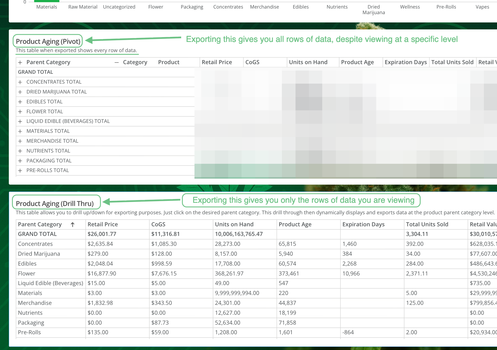
Task: Expand the Flower Total row
Action: [20, 112]
